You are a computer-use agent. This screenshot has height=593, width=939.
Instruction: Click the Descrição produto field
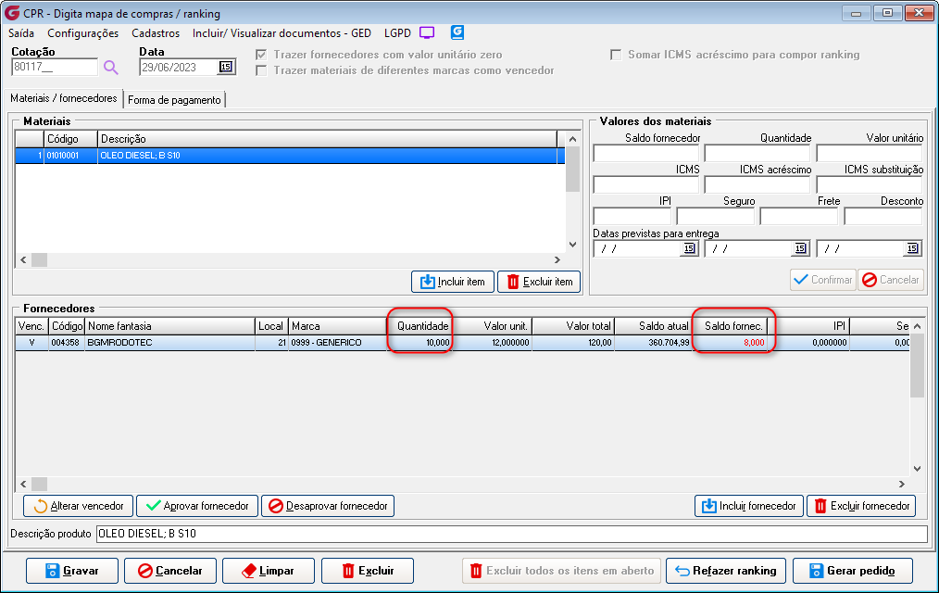point(512,534)
